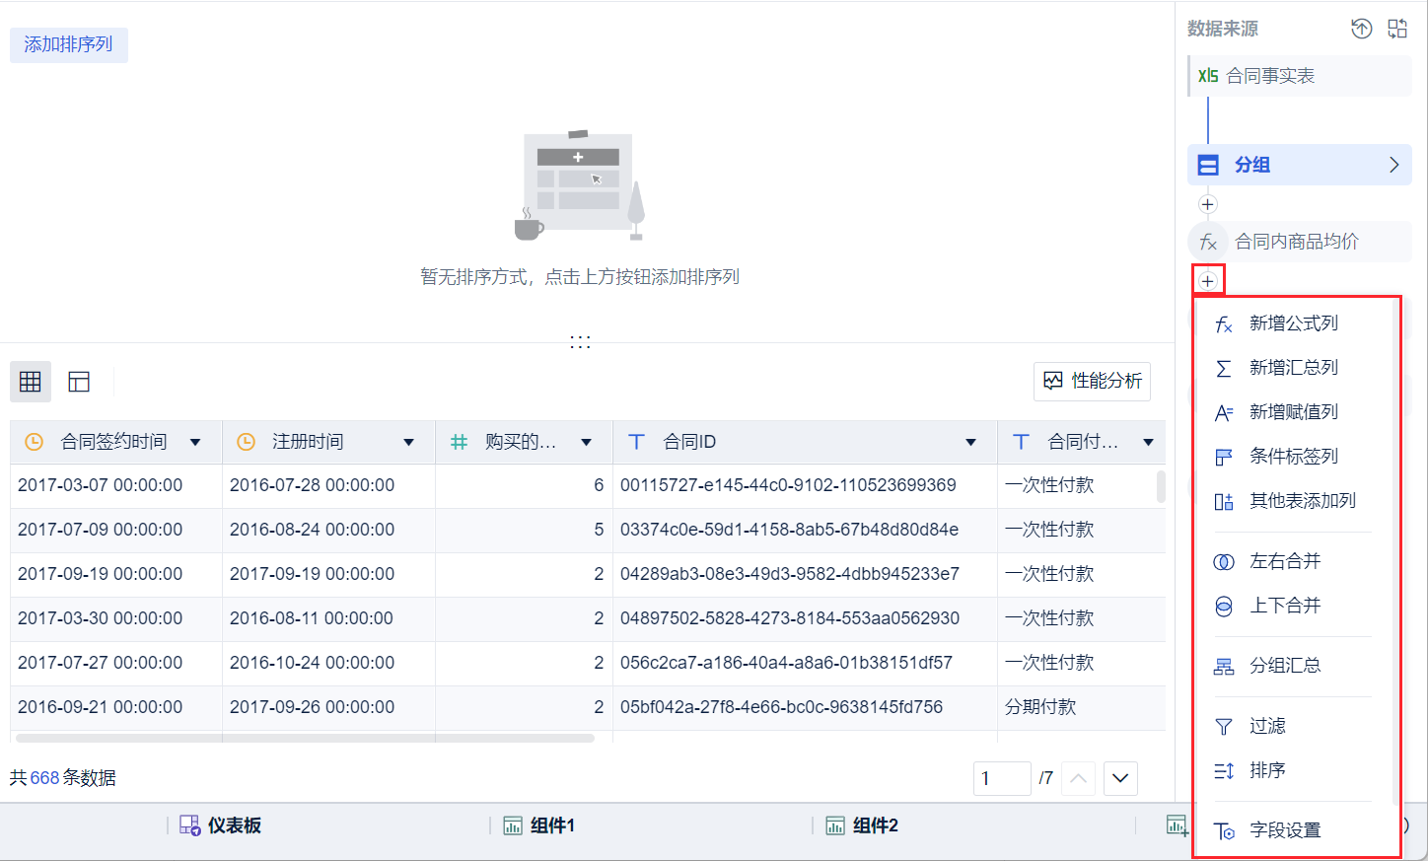Click the 668 record count link

pyautogui.click(x=45, y=778)
